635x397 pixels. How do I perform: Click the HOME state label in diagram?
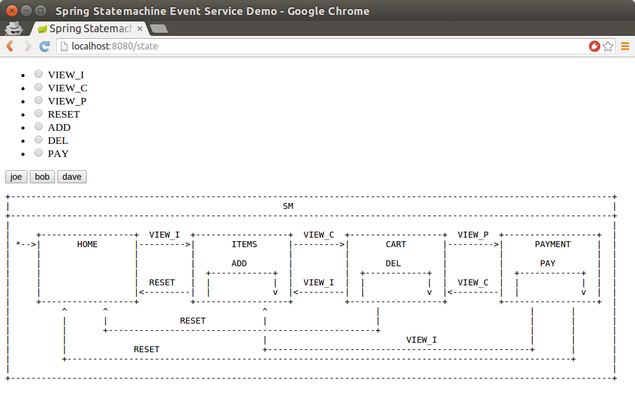click(87, 244)
